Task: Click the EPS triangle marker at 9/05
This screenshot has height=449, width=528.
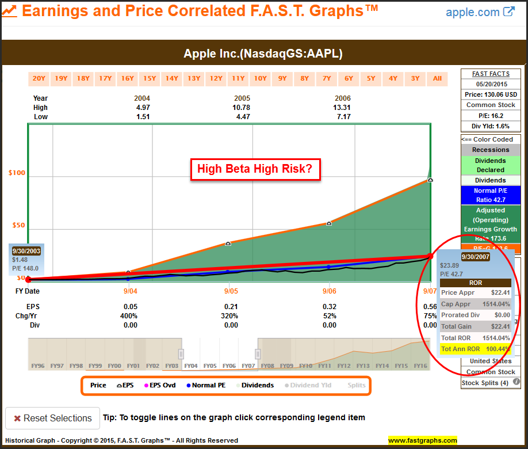Action: [x=228, y=243]
